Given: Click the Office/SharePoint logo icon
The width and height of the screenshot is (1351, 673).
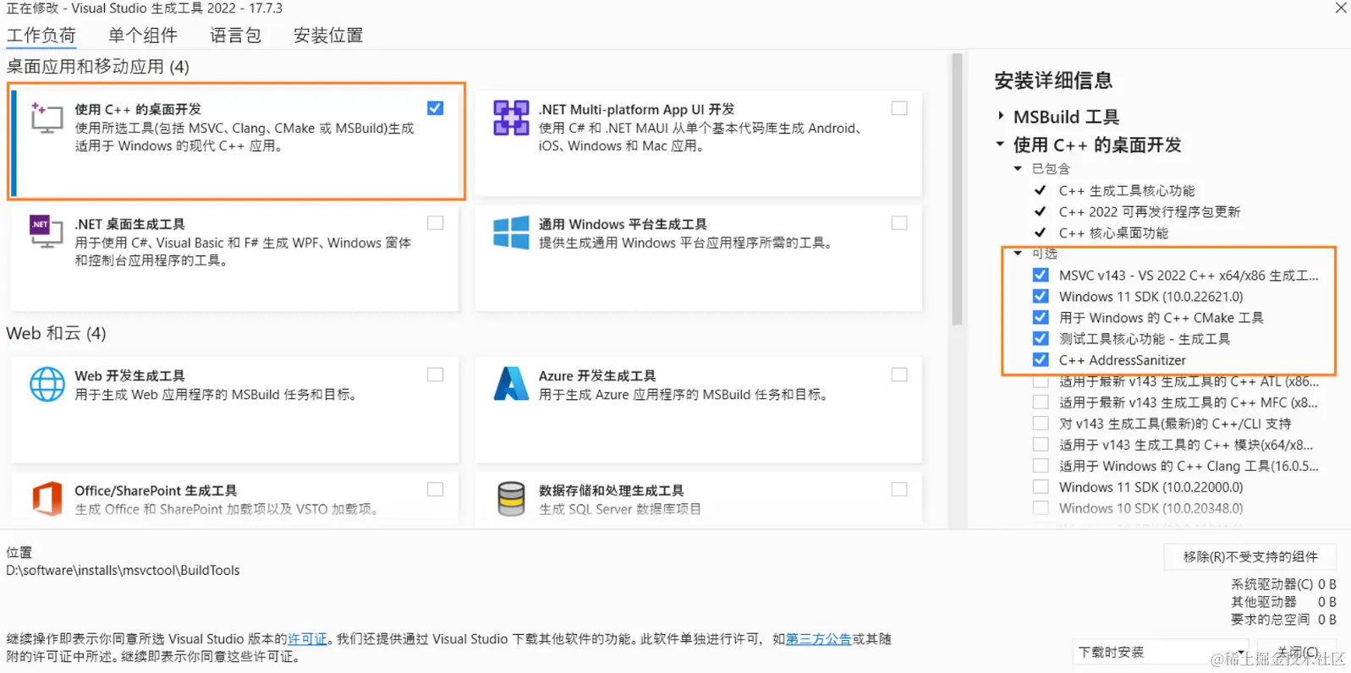Looking at the screenshot, I should pos(47,499).
